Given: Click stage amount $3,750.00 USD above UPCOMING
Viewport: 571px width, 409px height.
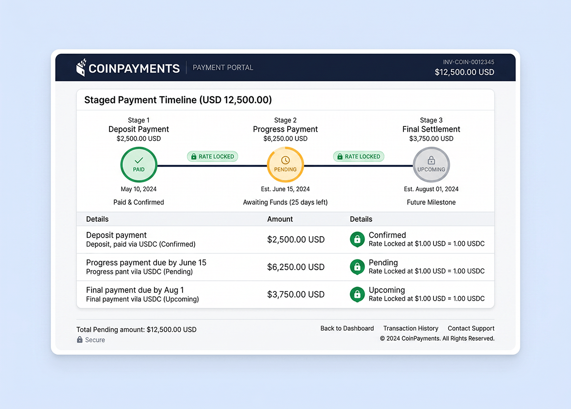Looking at the screenshot, I should click(x=431, y=138).
